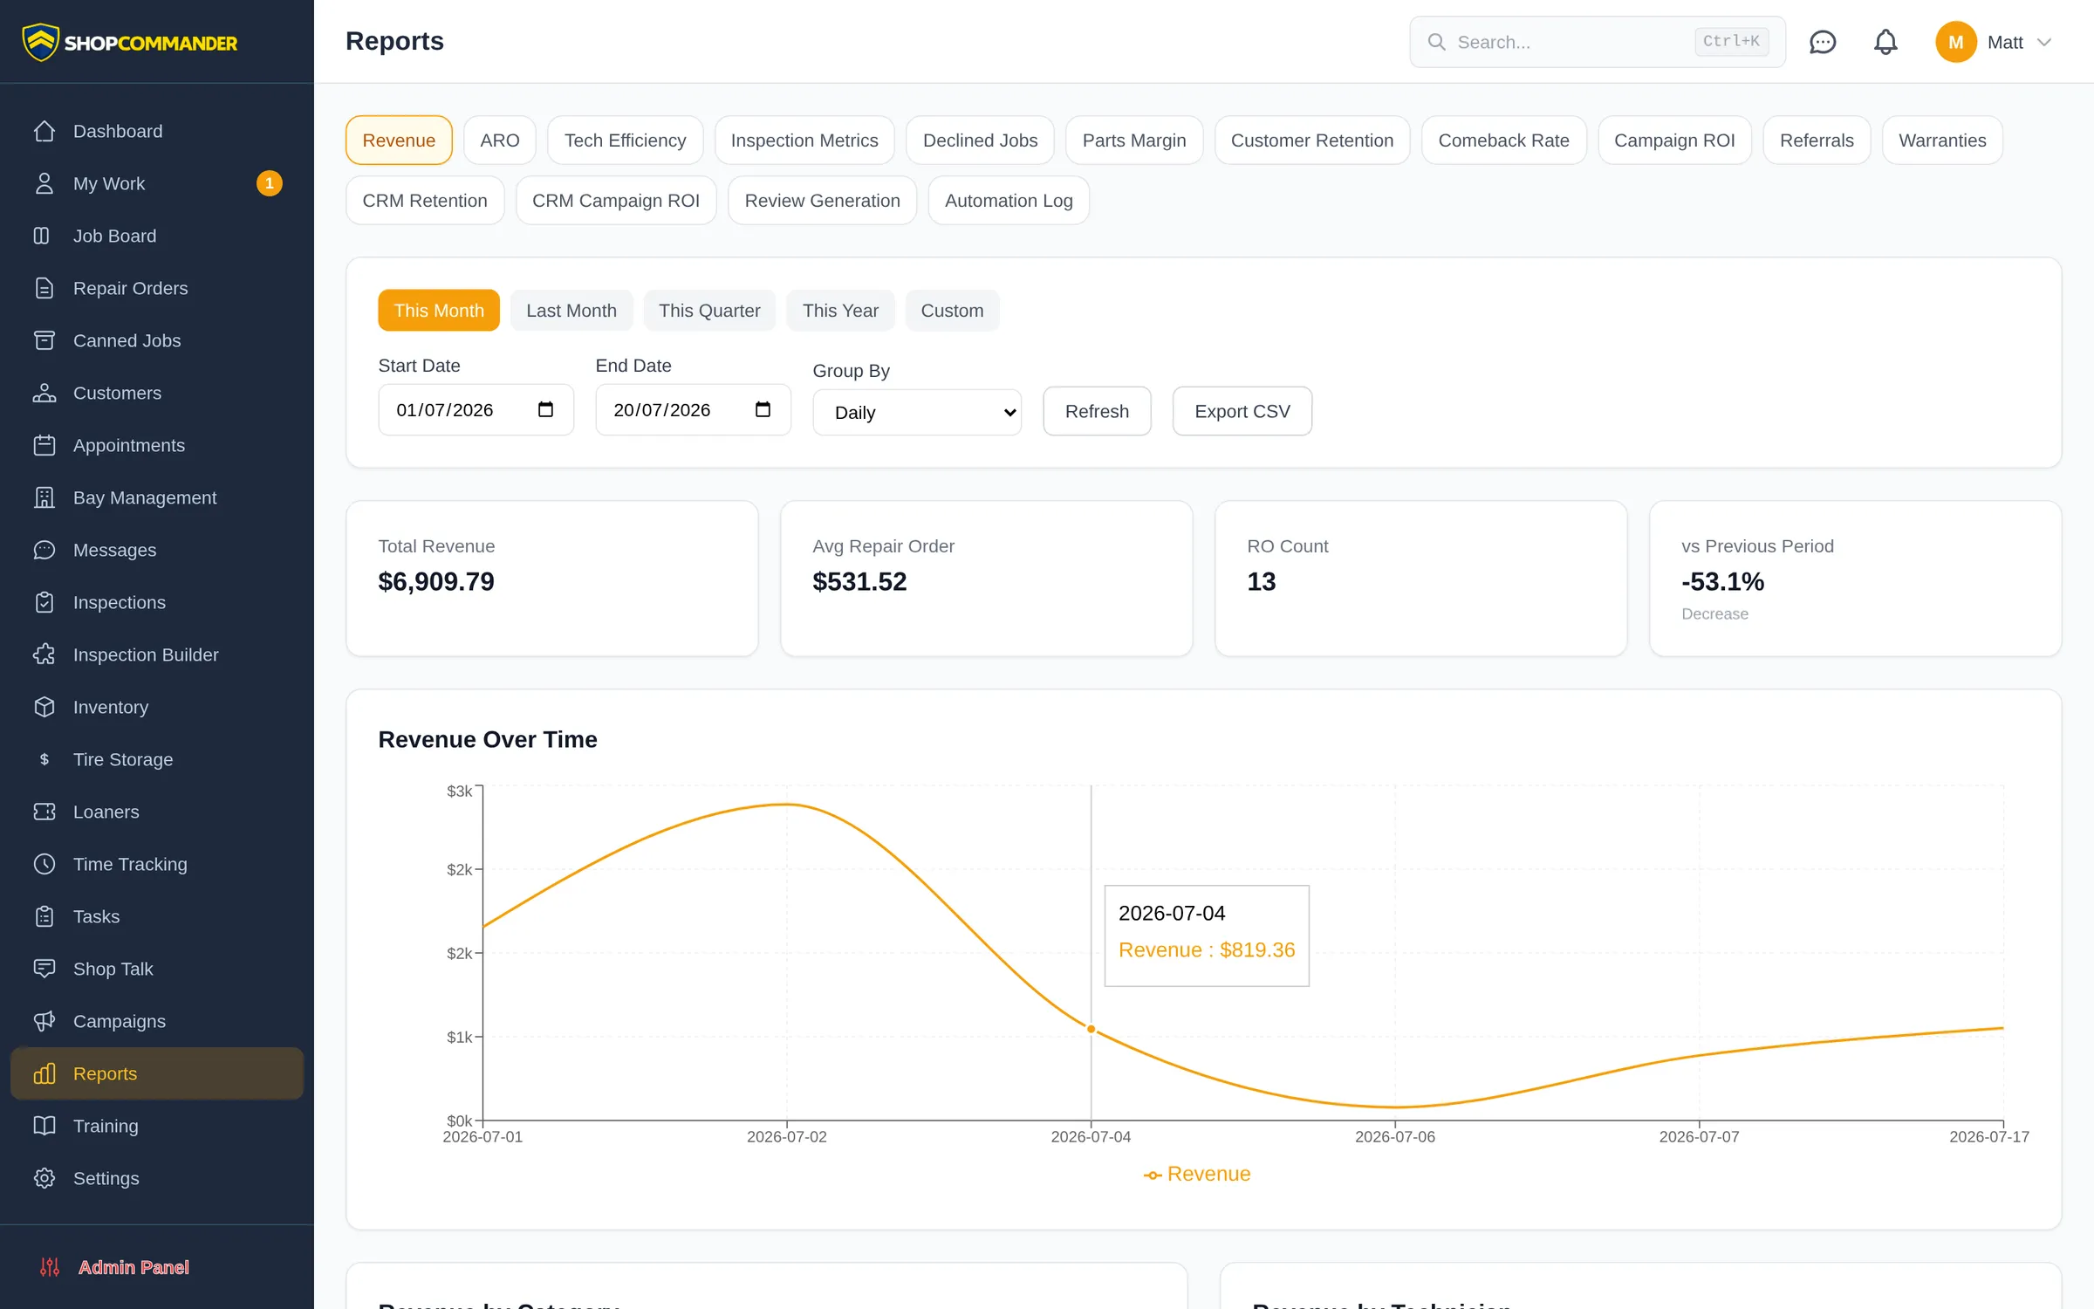Select the Parts Margin tab
The image size is (2094, 1309).
pyautogui.click(x=1134, y=140)
